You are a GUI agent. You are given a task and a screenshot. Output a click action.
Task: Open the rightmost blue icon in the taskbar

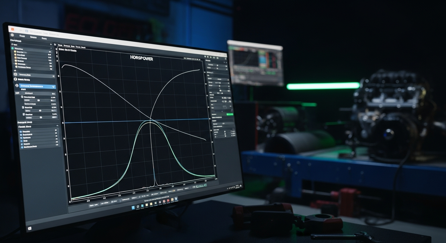[176, 198]
